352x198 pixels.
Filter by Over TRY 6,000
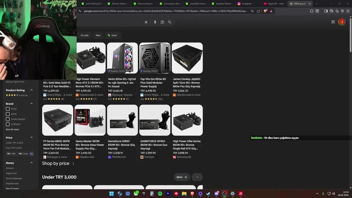click(x=14, y=148)
